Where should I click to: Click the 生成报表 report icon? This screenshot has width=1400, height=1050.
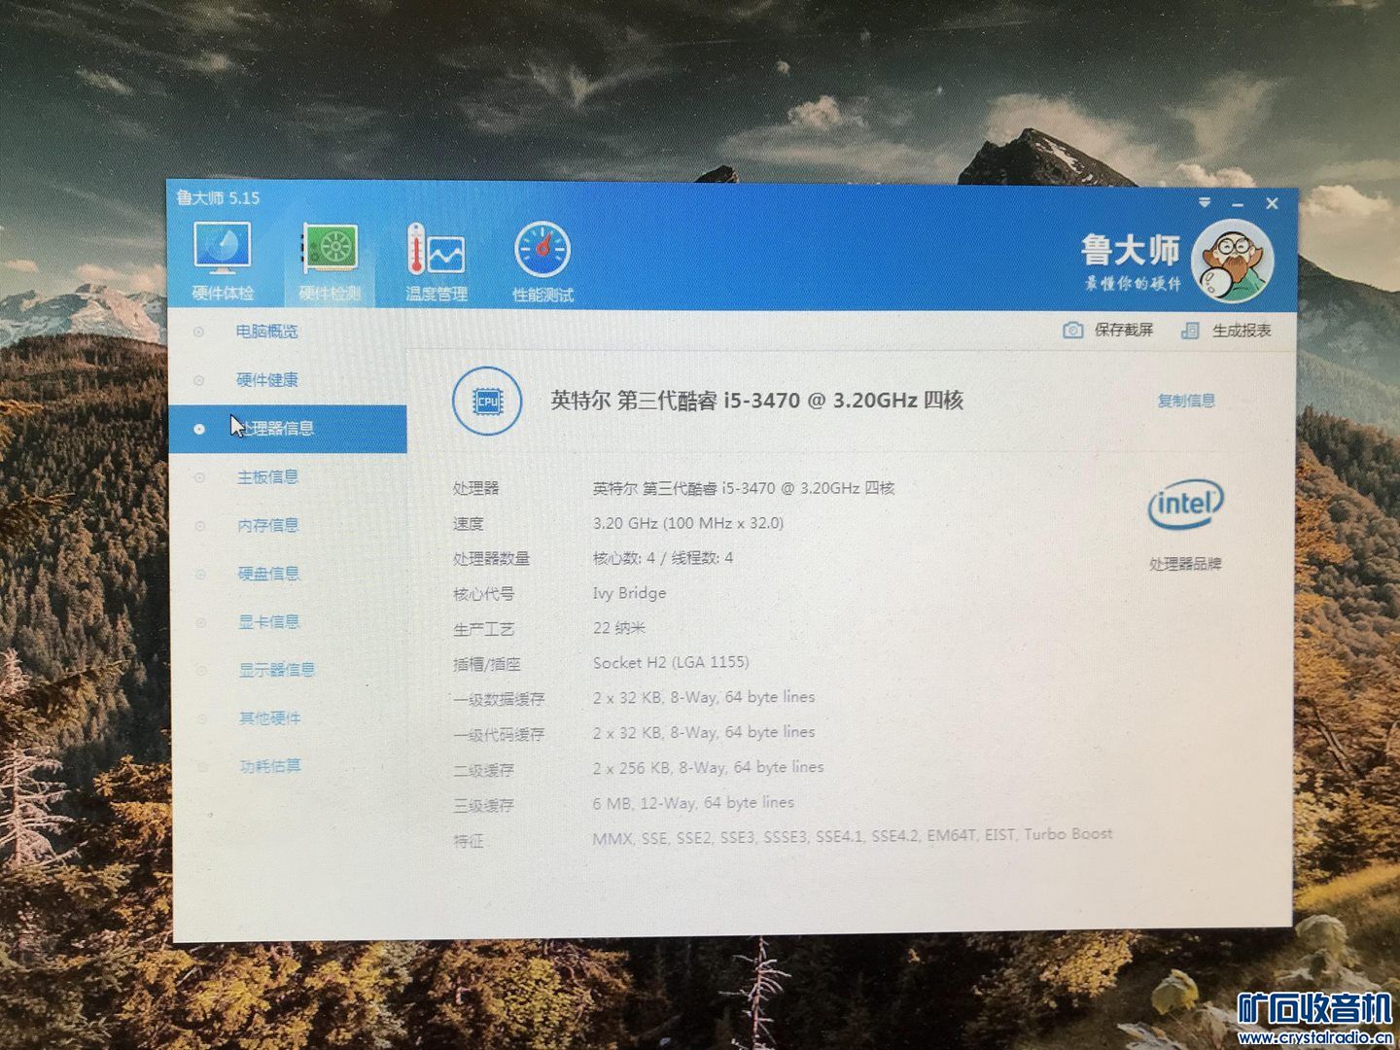[1190, 331]
